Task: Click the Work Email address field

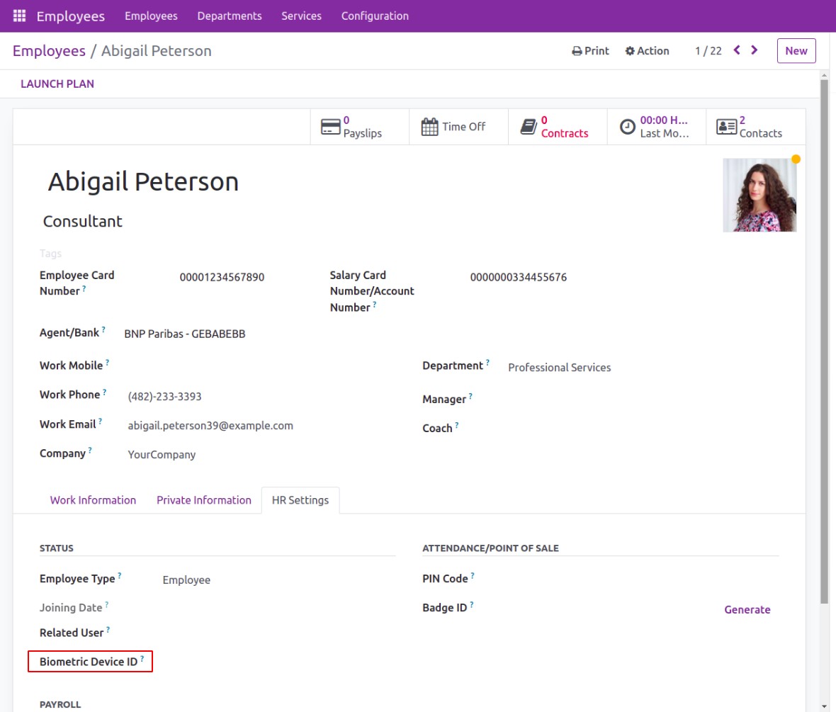Action: 210,426
